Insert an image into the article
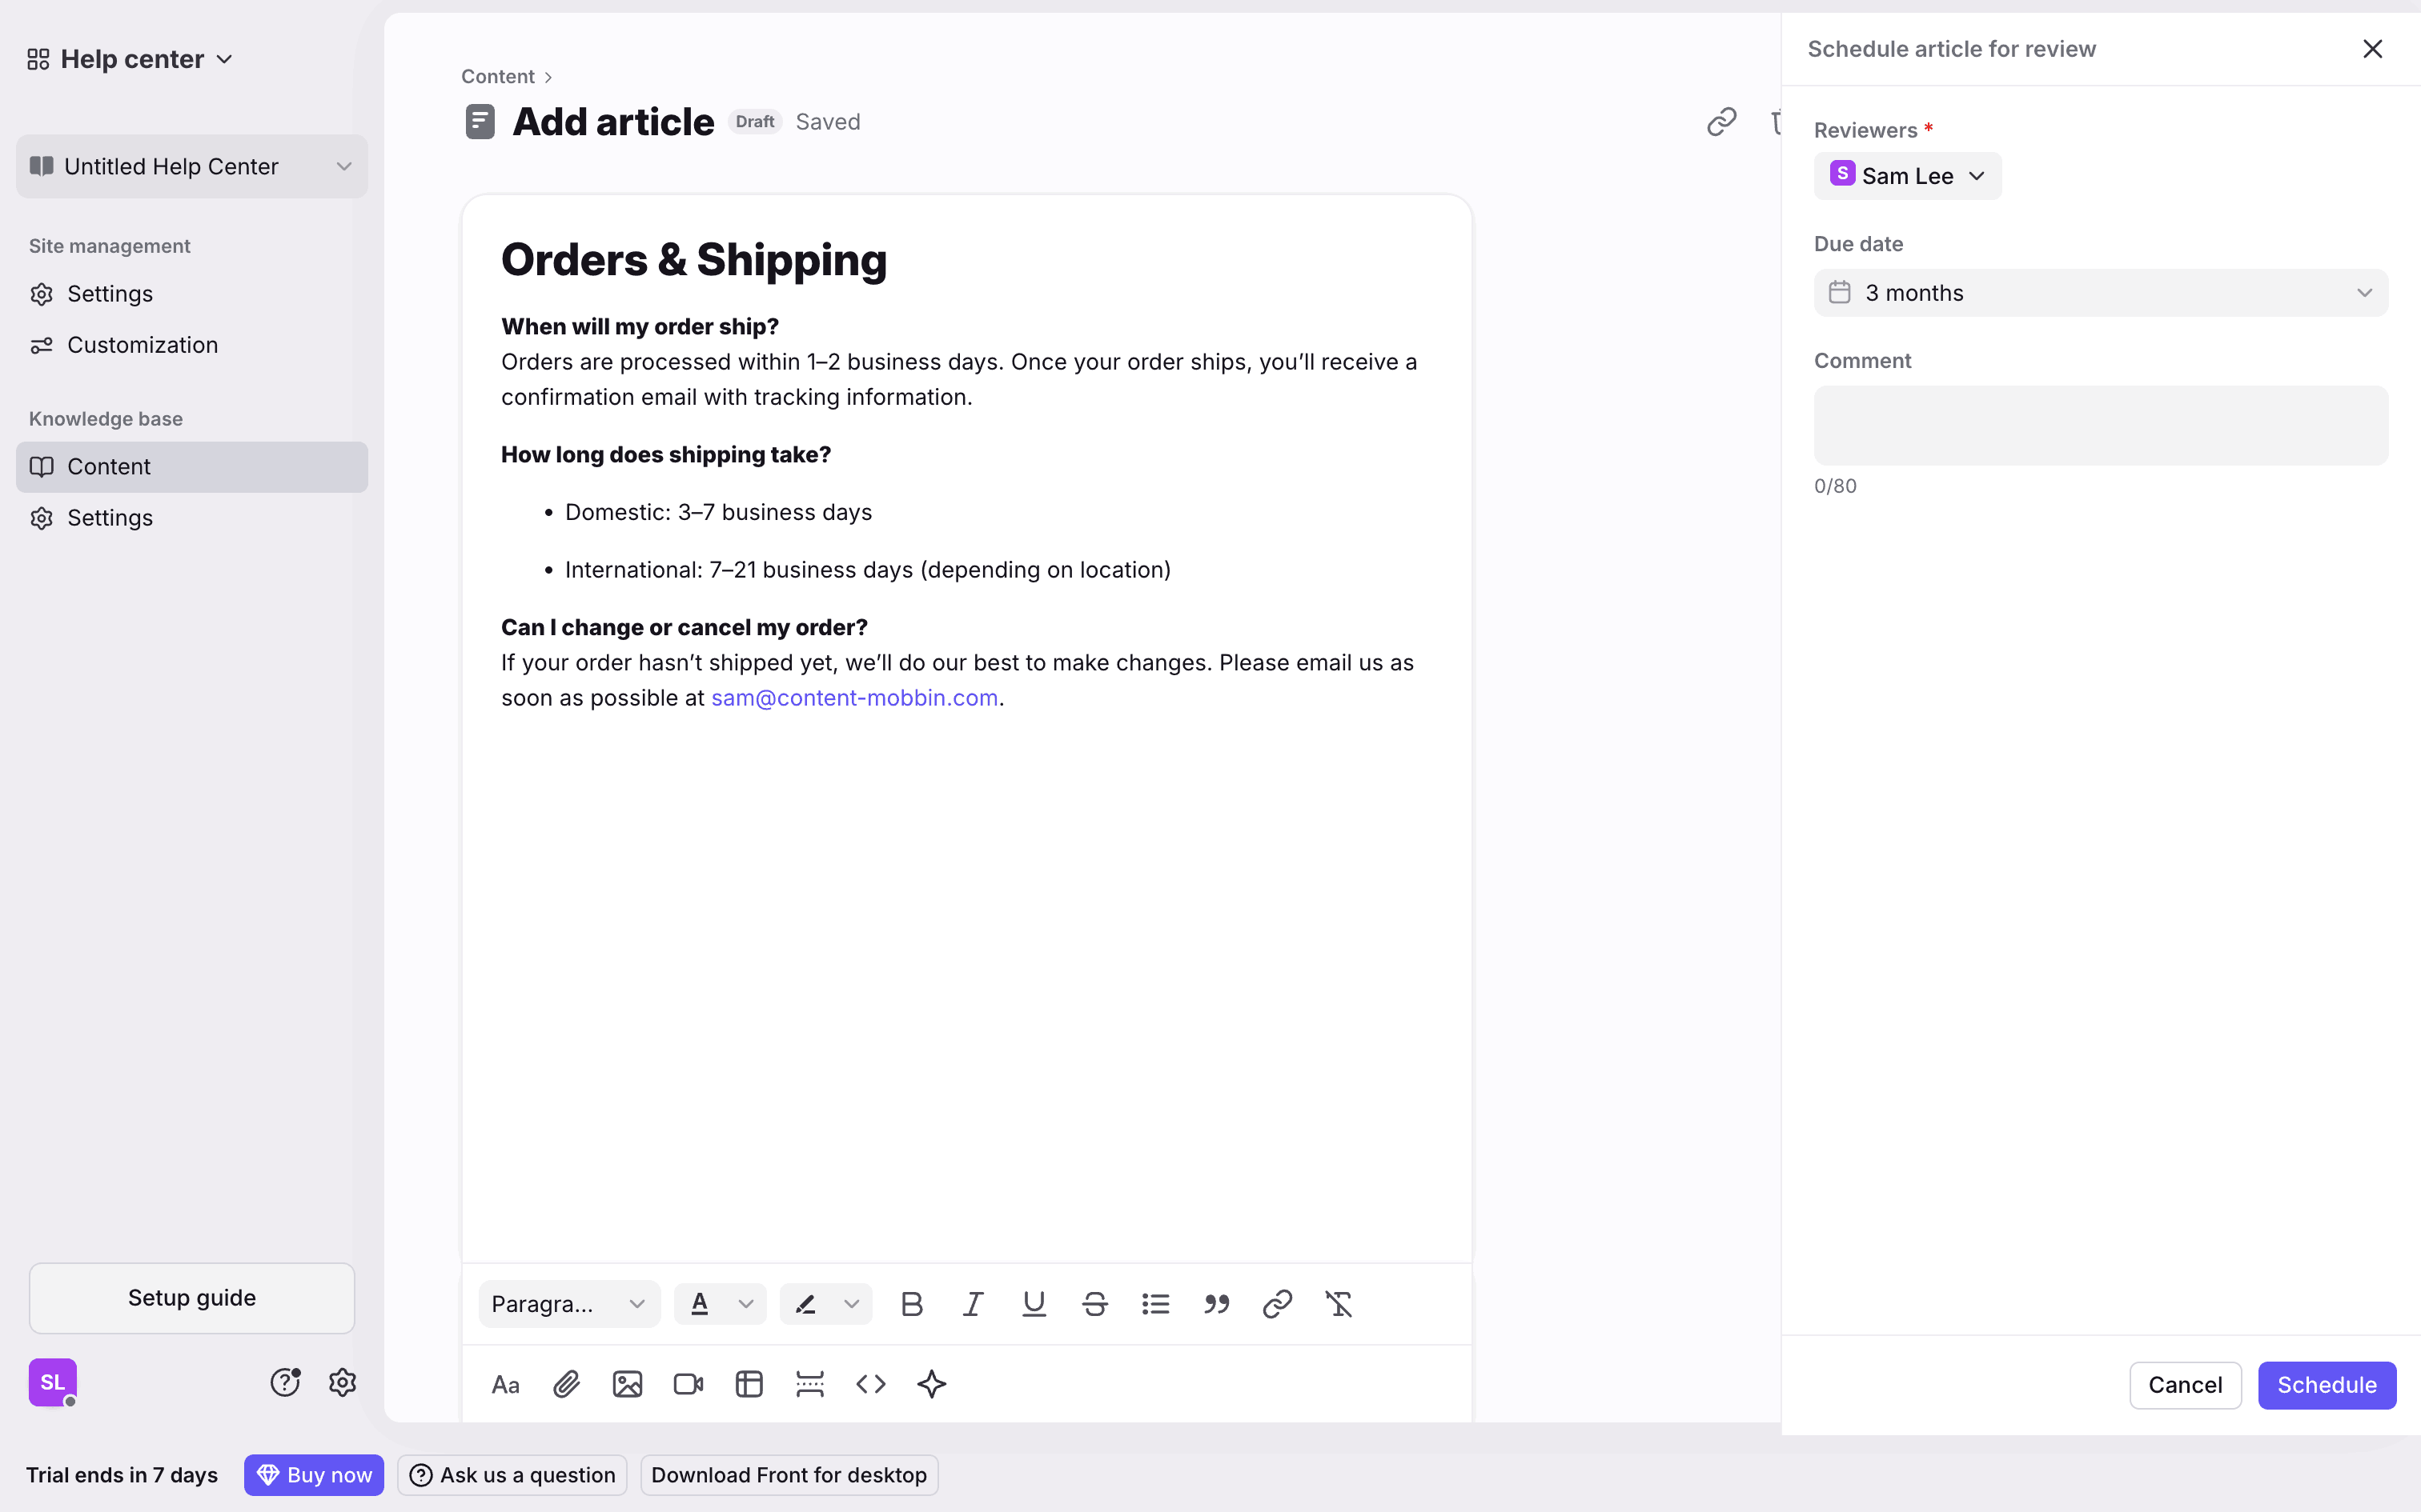The image size is (2421, 1512). click(627, 1384)
